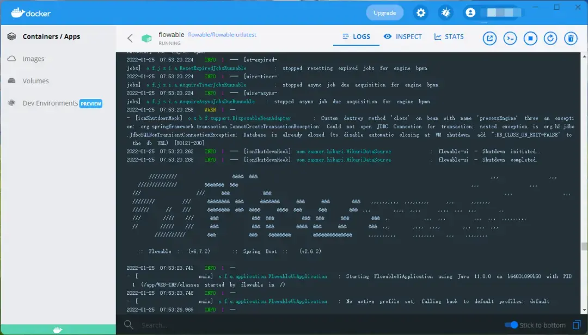Switch to the INSPECT tab
This screenshot has height=335, width=588.
[403, 36]
